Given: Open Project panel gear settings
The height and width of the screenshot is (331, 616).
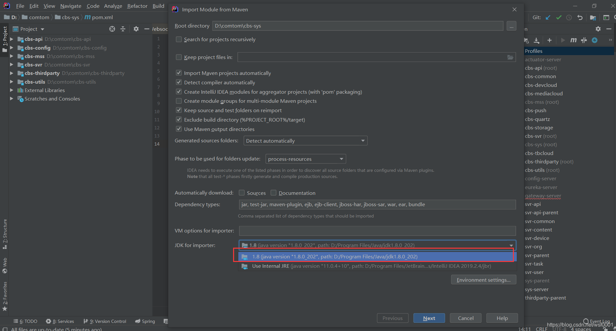Looking at the screenshot, I should 136,29.
